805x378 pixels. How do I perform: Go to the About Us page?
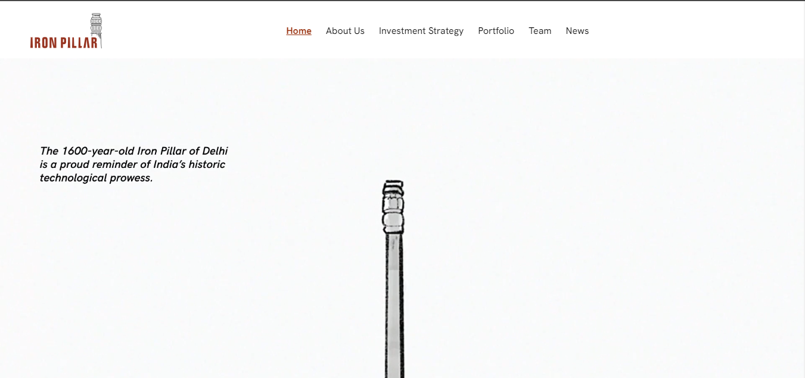[345, 31]
